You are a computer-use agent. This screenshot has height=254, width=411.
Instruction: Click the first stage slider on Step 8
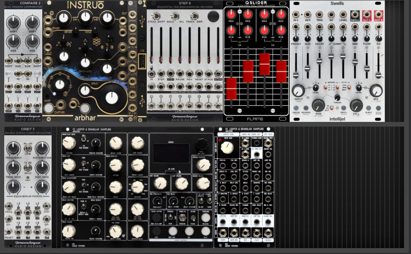coord(151,44)
